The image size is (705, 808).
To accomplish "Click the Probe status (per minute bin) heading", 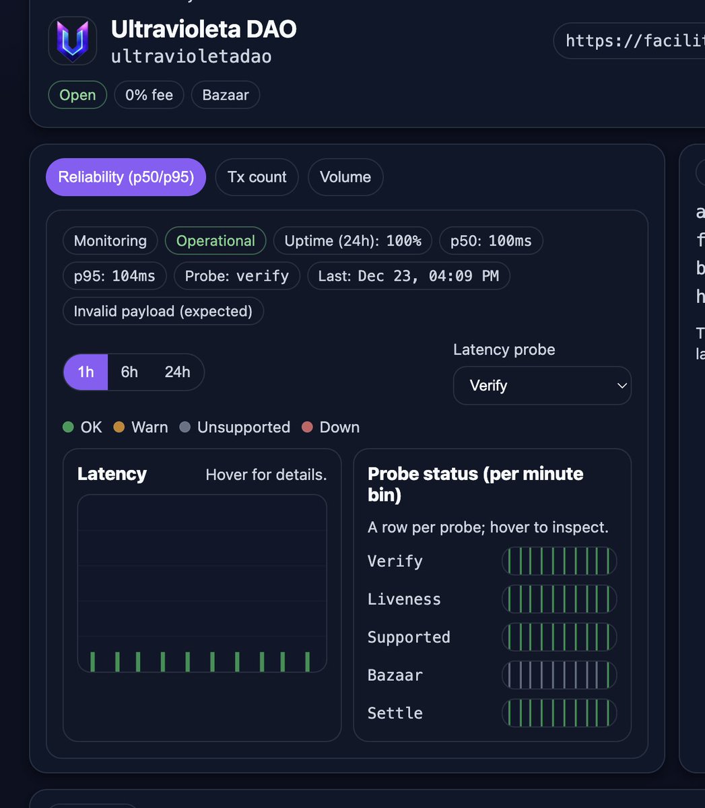I will 475,484.
